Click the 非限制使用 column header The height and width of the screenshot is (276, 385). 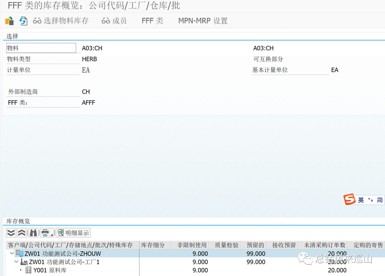pyautogui.click(x=190, y=245)
